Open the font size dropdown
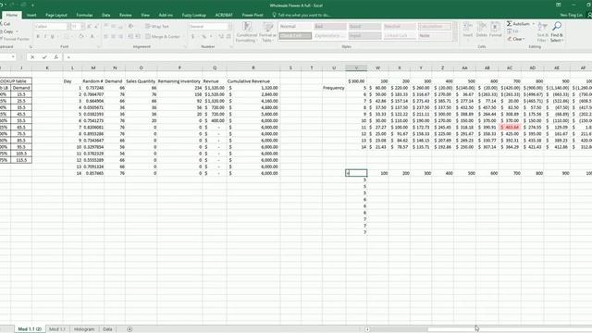 click(x=82, y=27)
